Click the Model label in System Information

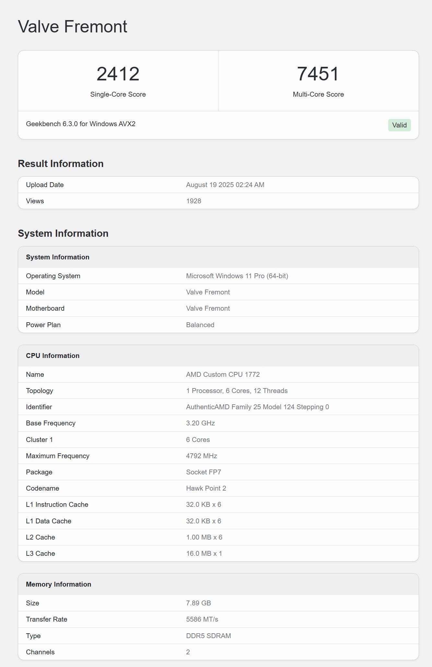tap(35, 292)
